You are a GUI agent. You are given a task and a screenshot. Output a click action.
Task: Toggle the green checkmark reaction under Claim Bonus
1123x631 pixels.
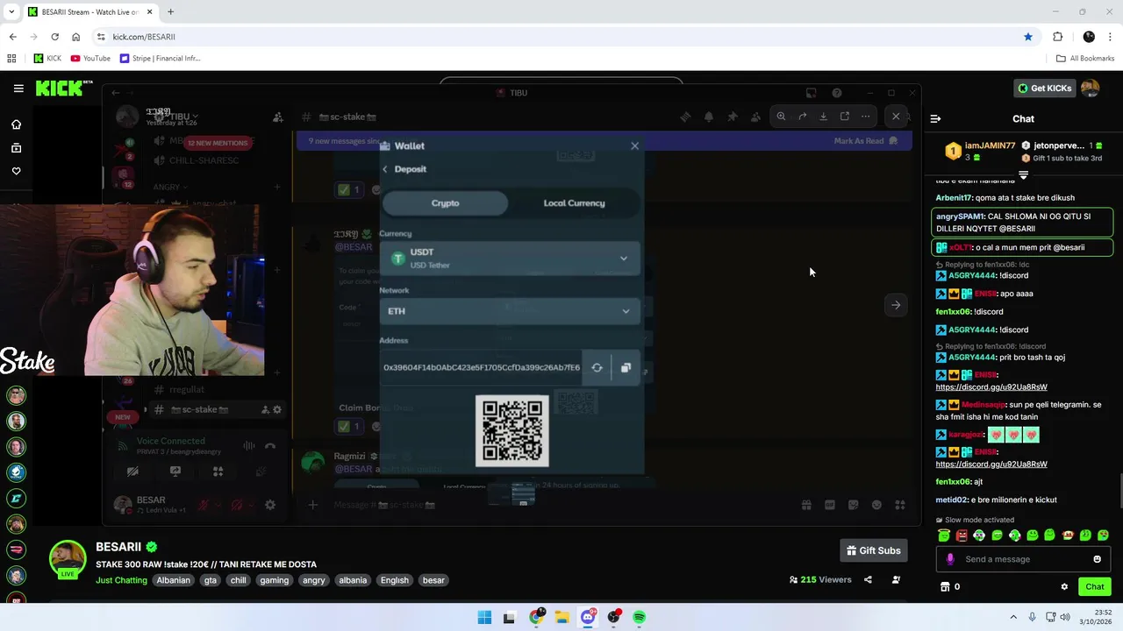[x=349, y=427]
